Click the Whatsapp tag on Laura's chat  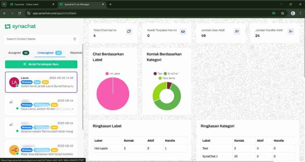click(27, 82)
